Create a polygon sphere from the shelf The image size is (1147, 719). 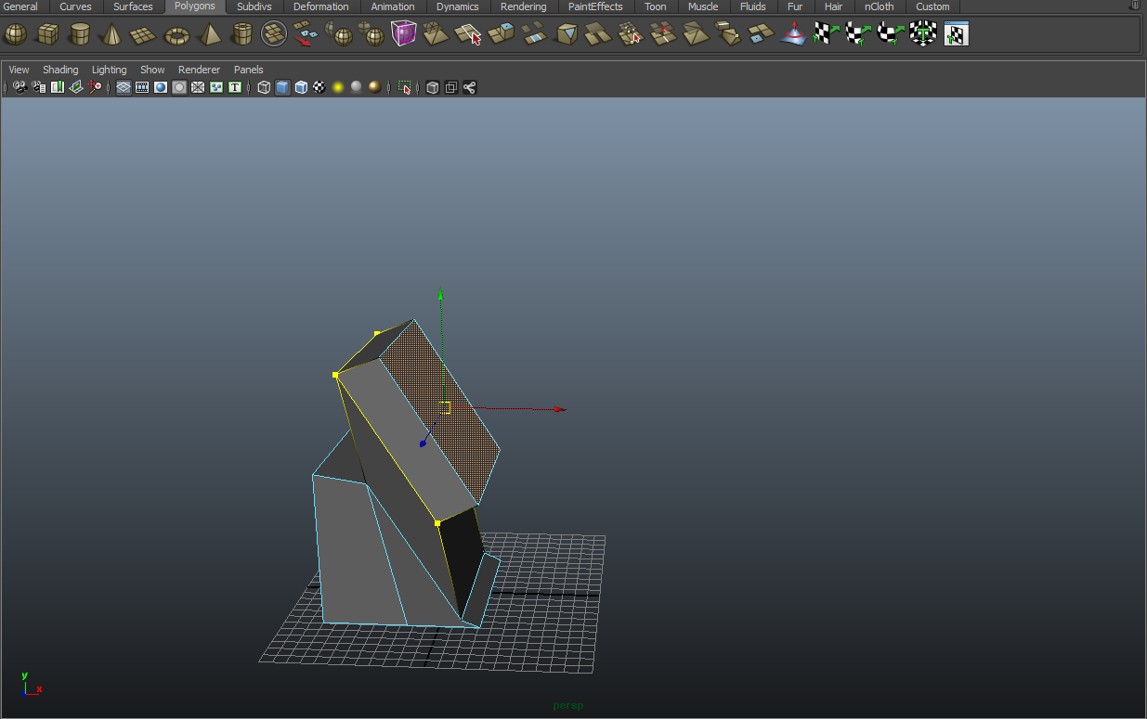[16, 34]
